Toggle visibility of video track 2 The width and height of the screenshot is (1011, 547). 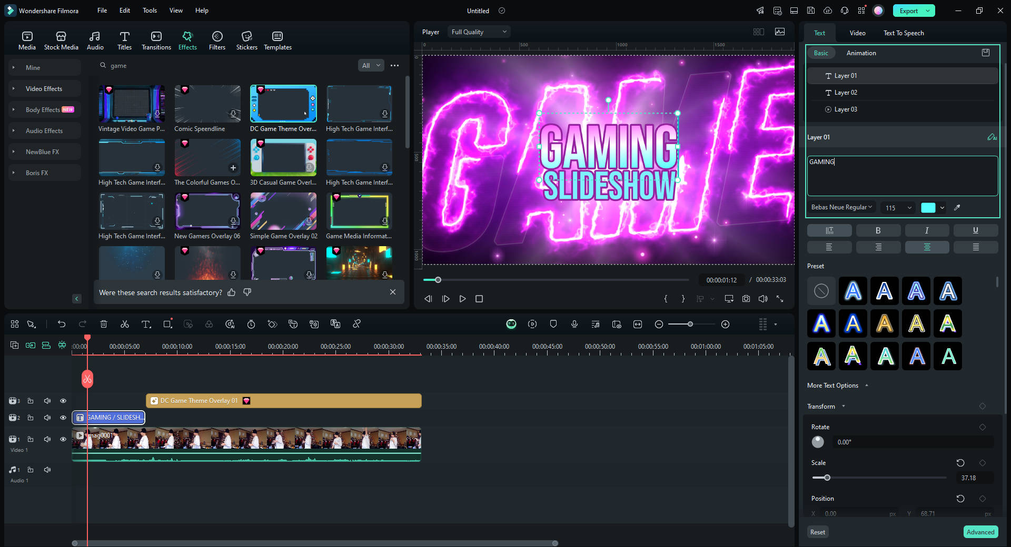(x=63, y=418)
